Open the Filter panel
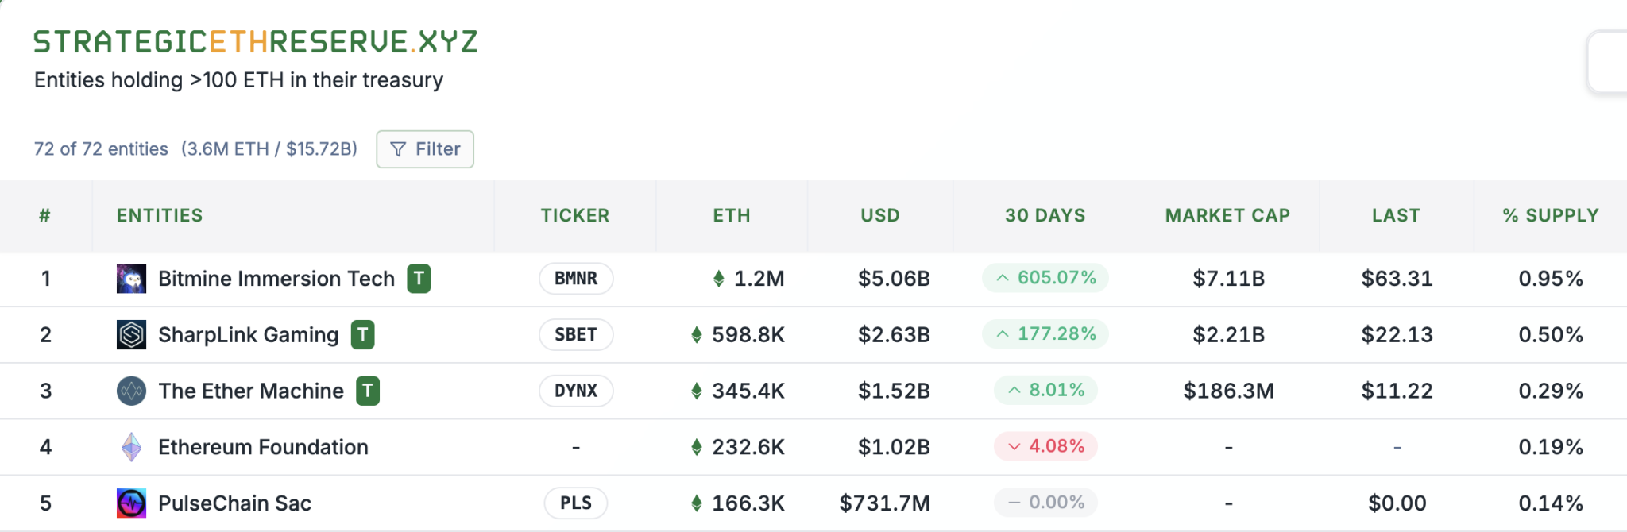 click(x=425, y=148)
